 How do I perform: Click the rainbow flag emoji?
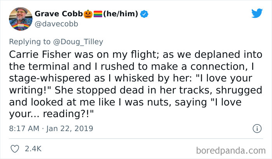click(x=98, y=15)
